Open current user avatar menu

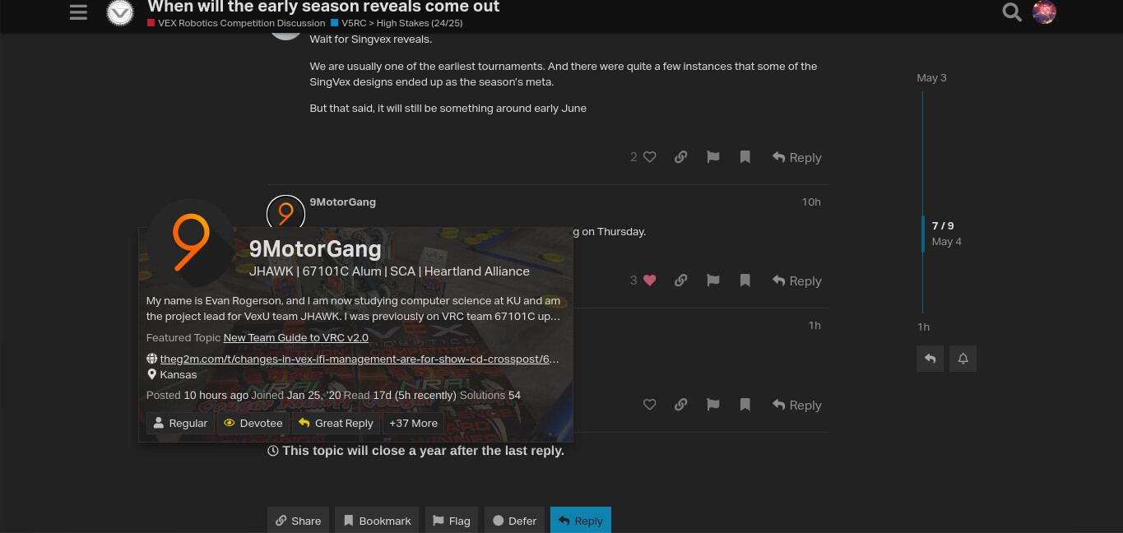(x=1044, y=12)
